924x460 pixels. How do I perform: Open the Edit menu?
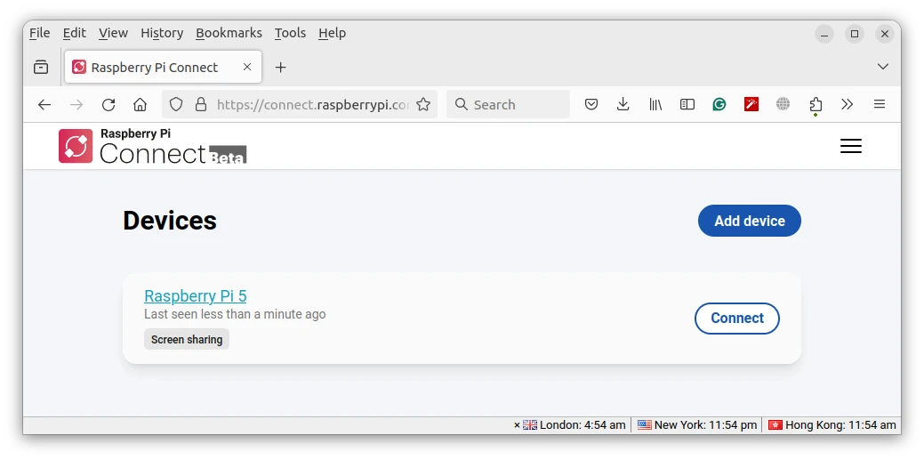pos(74,33)
